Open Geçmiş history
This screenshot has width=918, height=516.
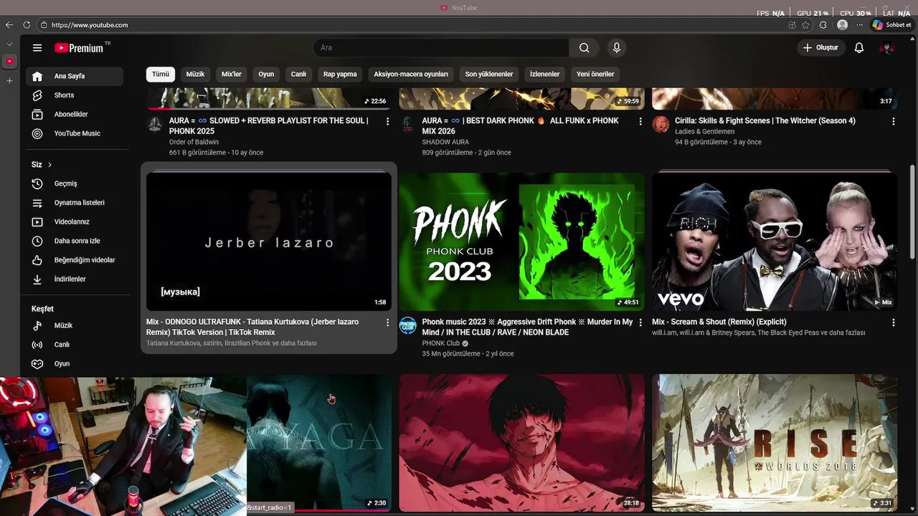(75, 183)
